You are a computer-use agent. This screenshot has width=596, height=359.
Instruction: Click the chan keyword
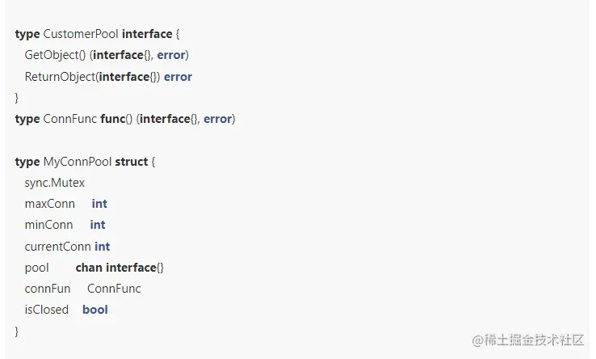click(89, 268)
